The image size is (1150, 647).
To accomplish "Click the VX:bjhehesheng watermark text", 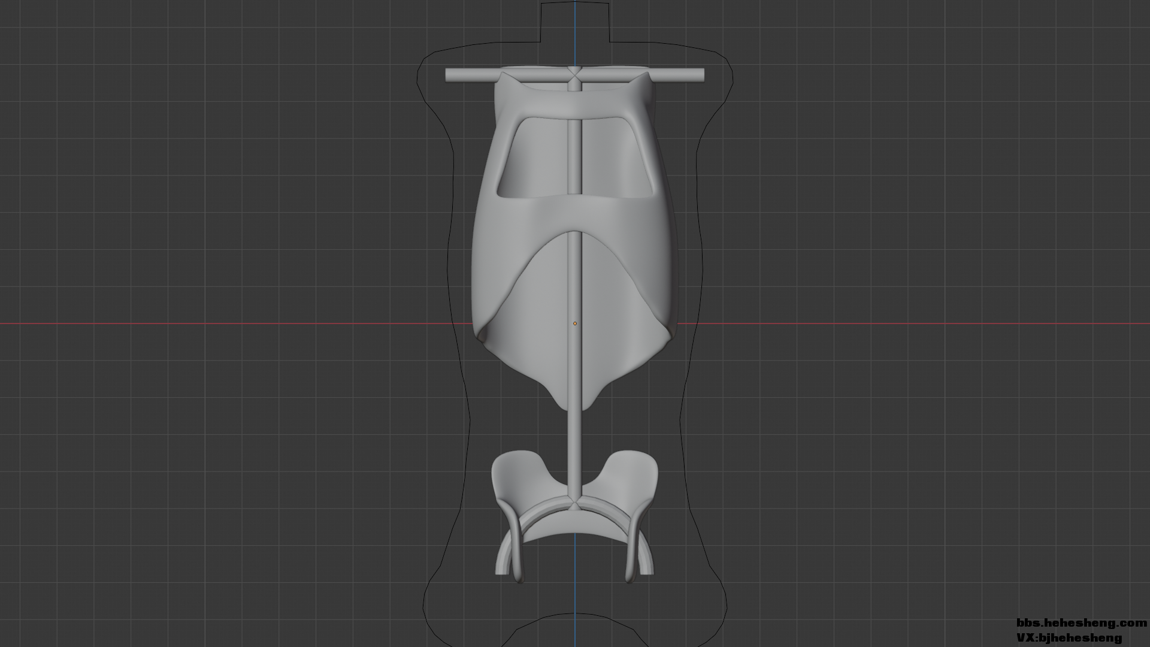I will tap(1069, 638).
